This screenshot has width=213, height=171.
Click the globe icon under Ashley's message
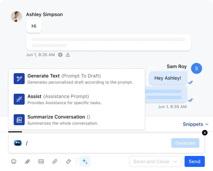[60, 55]
